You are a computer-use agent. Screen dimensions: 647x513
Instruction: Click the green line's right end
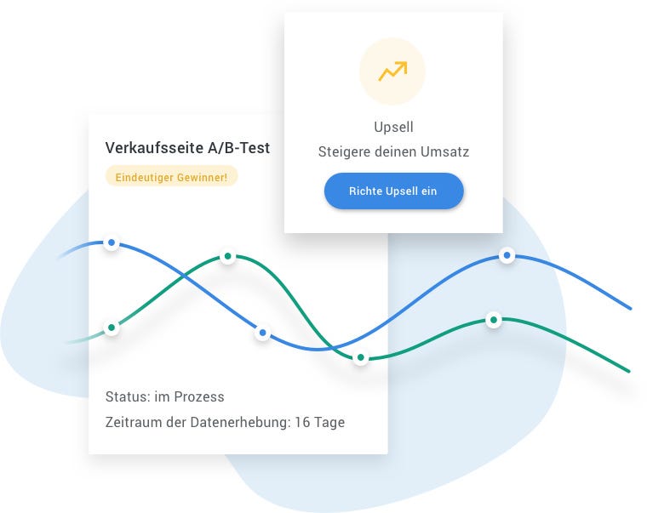point(627,370)
